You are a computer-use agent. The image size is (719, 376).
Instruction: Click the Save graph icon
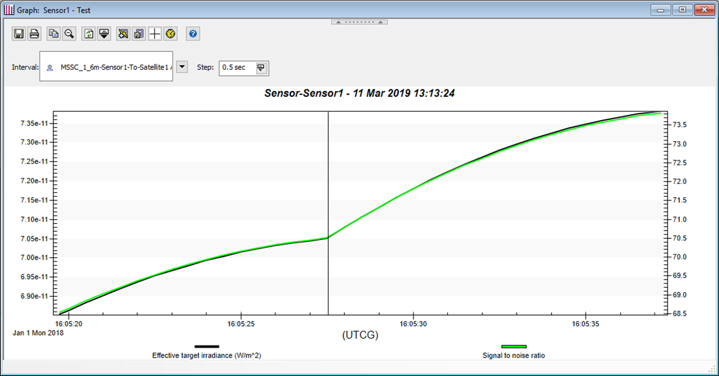tap(19, 34)
